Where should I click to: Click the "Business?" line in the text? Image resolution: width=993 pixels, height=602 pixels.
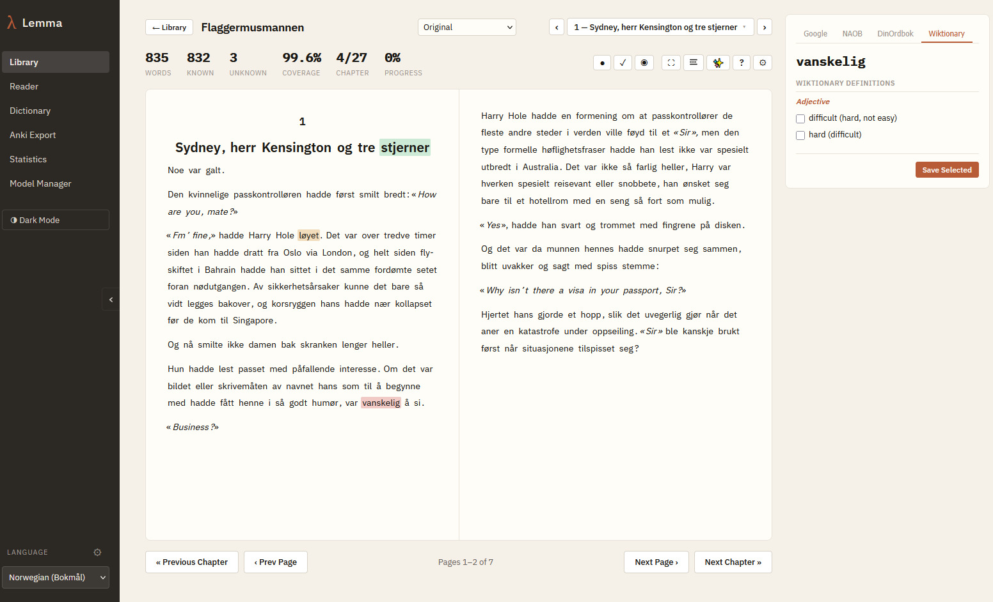(193, 427)
